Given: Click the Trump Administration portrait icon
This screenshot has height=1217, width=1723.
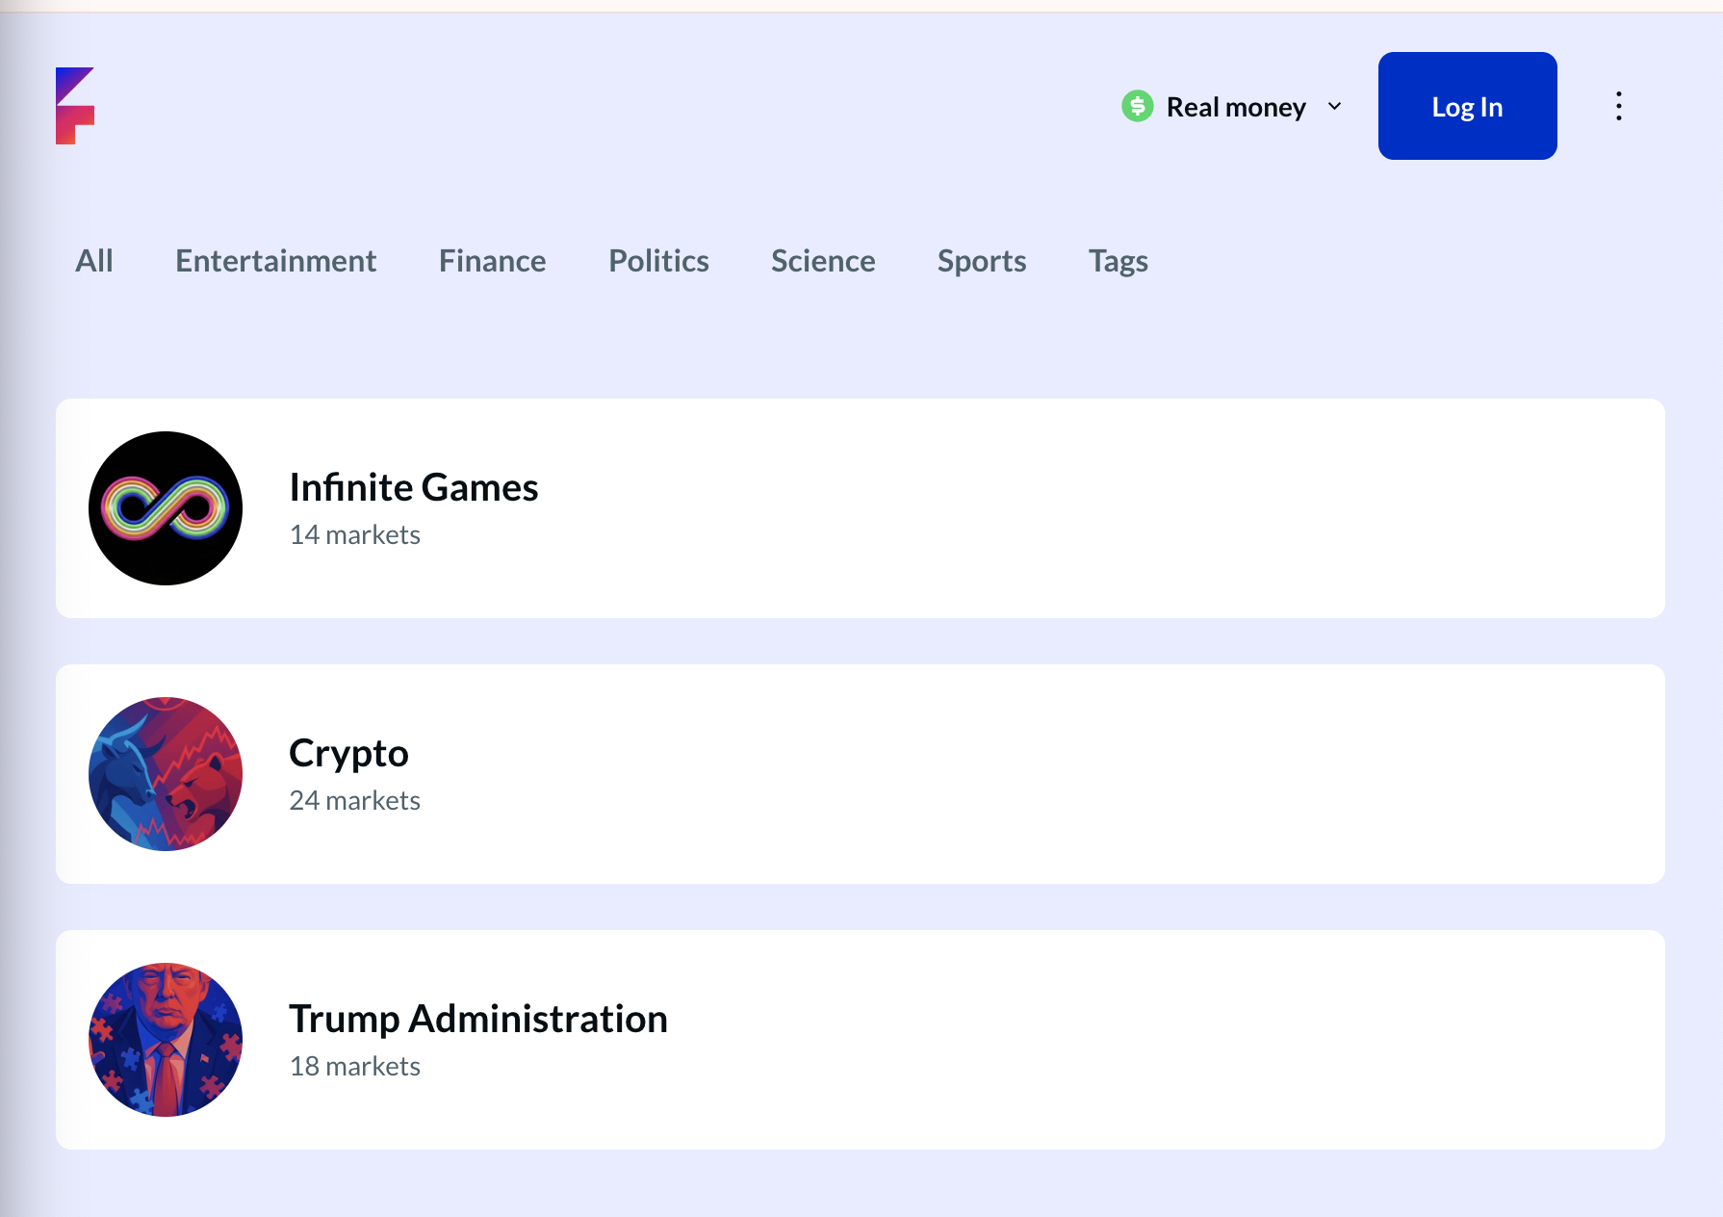Looking at the screenshot, I should (x=166, y=1040).
